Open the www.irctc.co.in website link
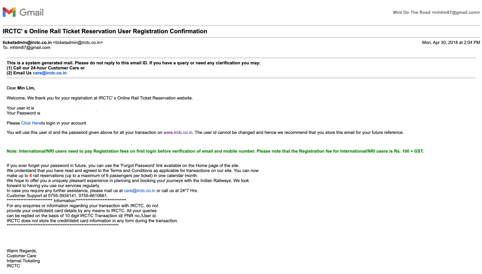The height and width of the screenshot is (274, 482). coord(178,133)
